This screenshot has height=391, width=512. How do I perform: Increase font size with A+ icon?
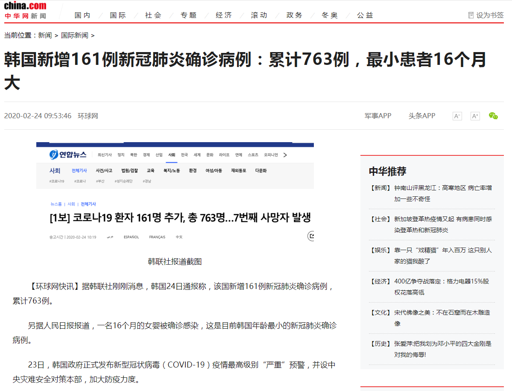(x=475, y=116)
